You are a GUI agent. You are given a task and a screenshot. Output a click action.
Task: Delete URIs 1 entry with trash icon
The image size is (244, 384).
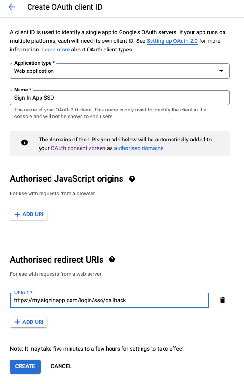[223, 300]
